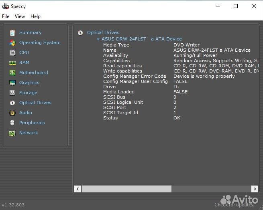Click the CPU chip icon

(12, 53)
